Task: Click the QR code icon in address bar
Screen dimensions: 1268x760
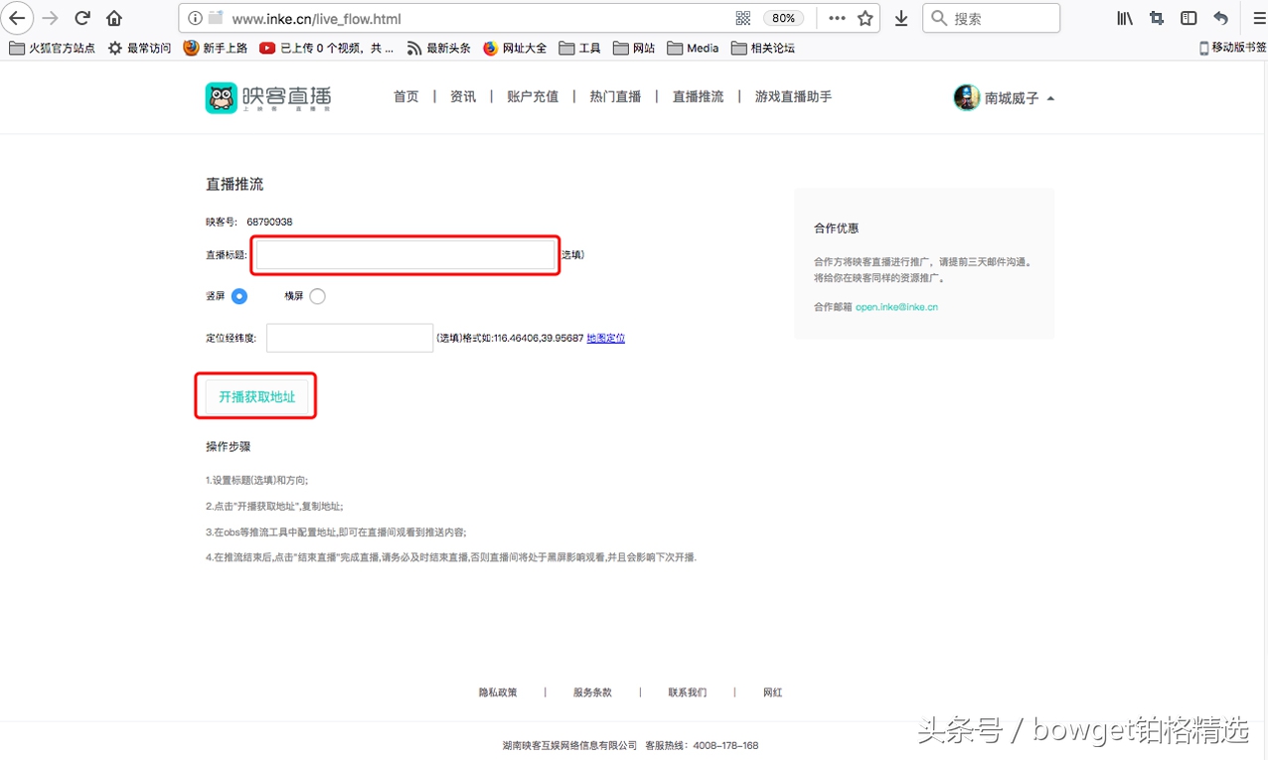Action: [741, 18]
